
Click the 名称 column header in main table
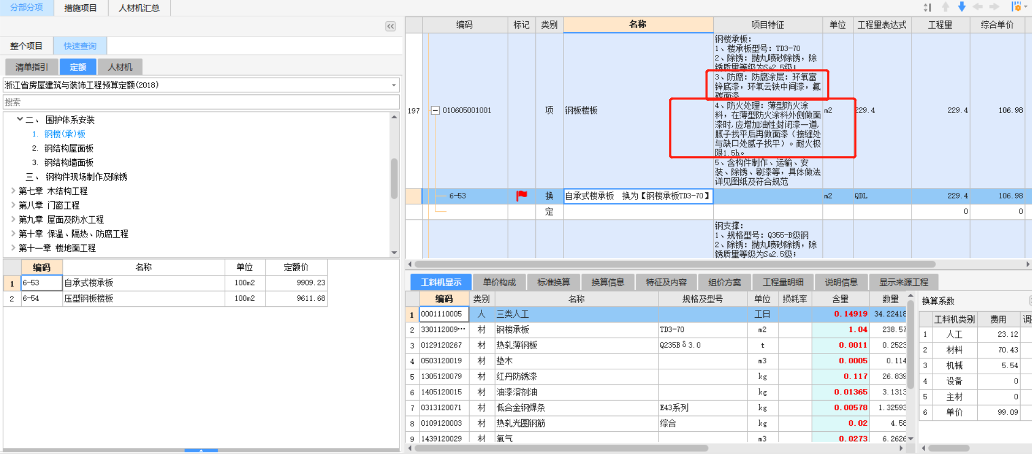coord(638,24)
